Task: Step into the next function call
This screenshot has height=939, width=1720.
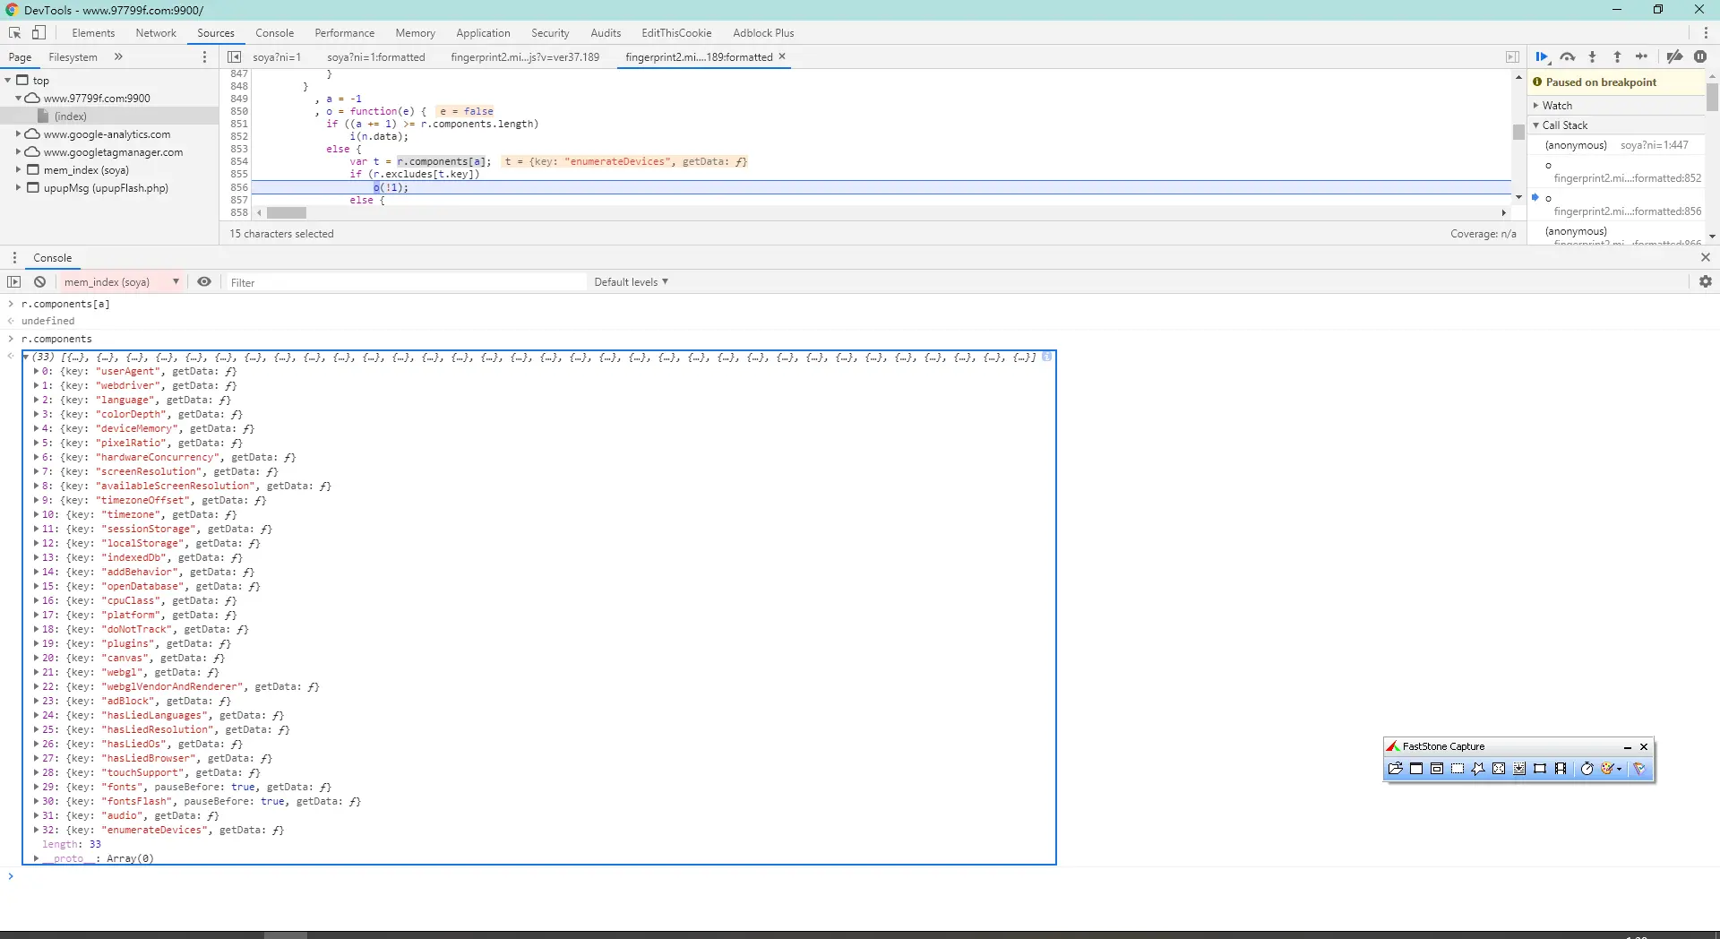Action: pyautogui.click(x=1592, y=56)
